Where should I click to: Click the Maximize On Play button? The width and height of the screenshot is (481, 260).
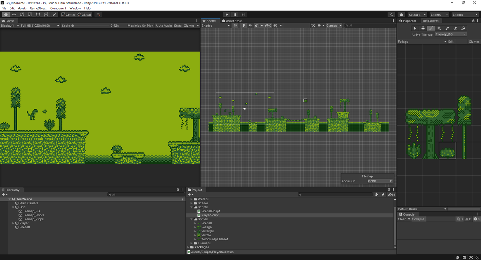point(140,25)
